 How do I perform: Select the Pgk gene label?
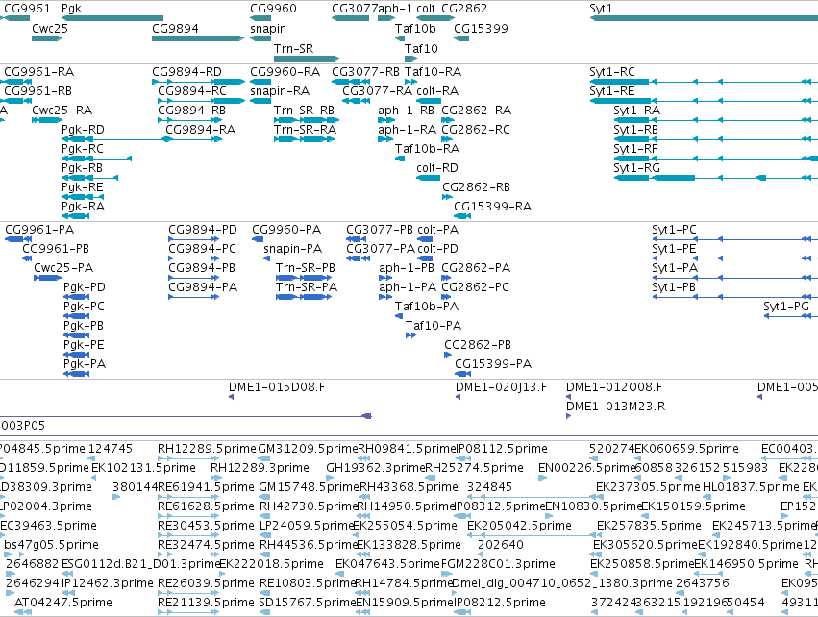[71, 9]
